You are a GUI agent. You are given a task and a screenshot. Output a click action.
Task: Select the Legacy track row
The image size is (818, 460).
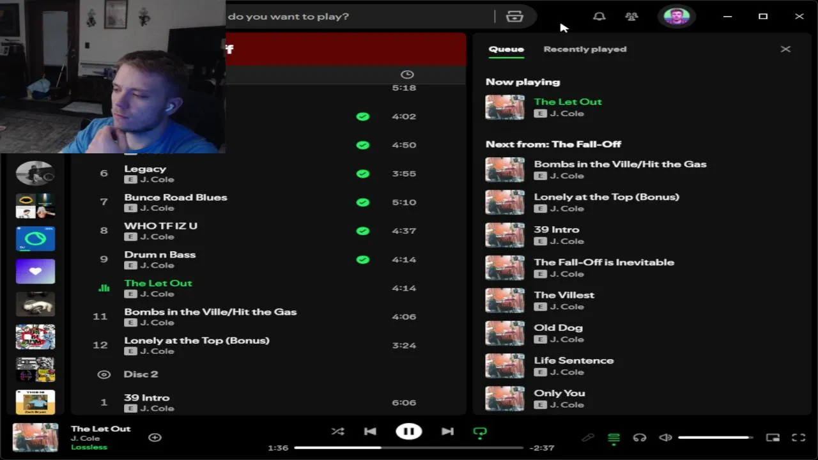[268, 174]
